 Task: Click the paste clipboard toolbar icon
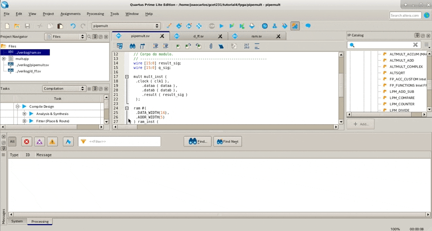coord(60,26)
